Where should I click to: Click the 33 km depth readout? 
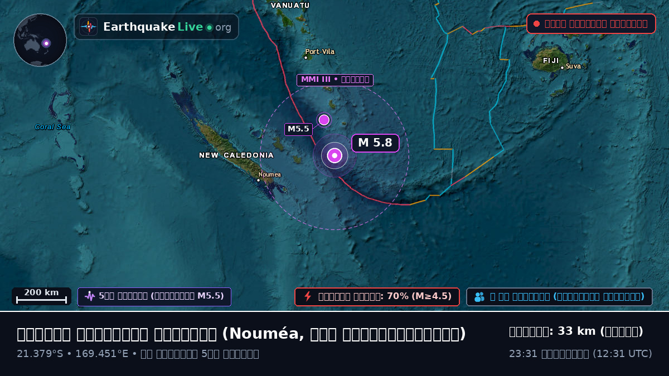click(576, 331)
